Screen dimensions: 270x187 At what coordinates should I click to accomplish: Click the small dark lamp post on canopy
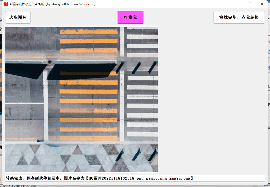[49, 62]
